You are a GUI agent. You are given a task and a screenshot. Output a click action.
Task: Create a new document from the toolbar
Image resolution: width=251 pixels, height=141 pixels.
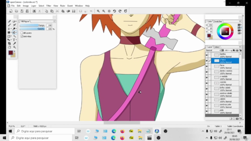click(x=11, y=11)
